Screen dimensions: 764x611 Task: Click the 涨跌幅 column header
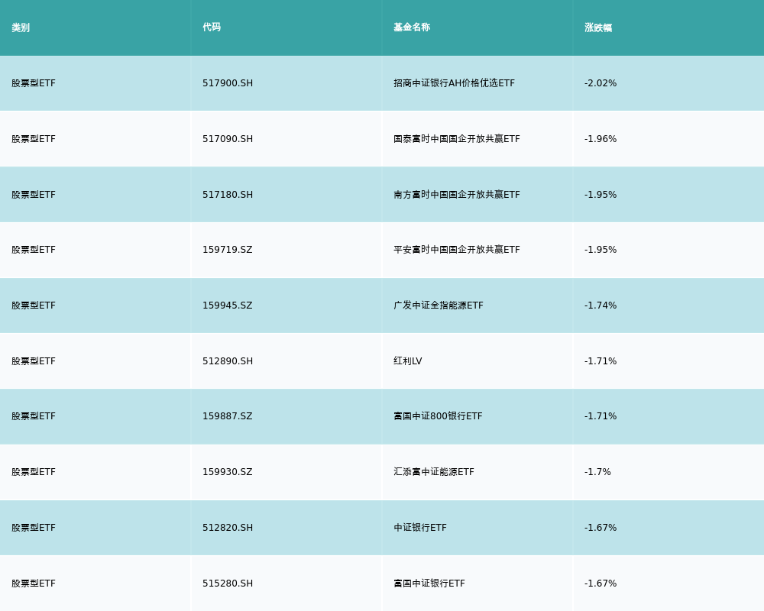coord(598,27)
